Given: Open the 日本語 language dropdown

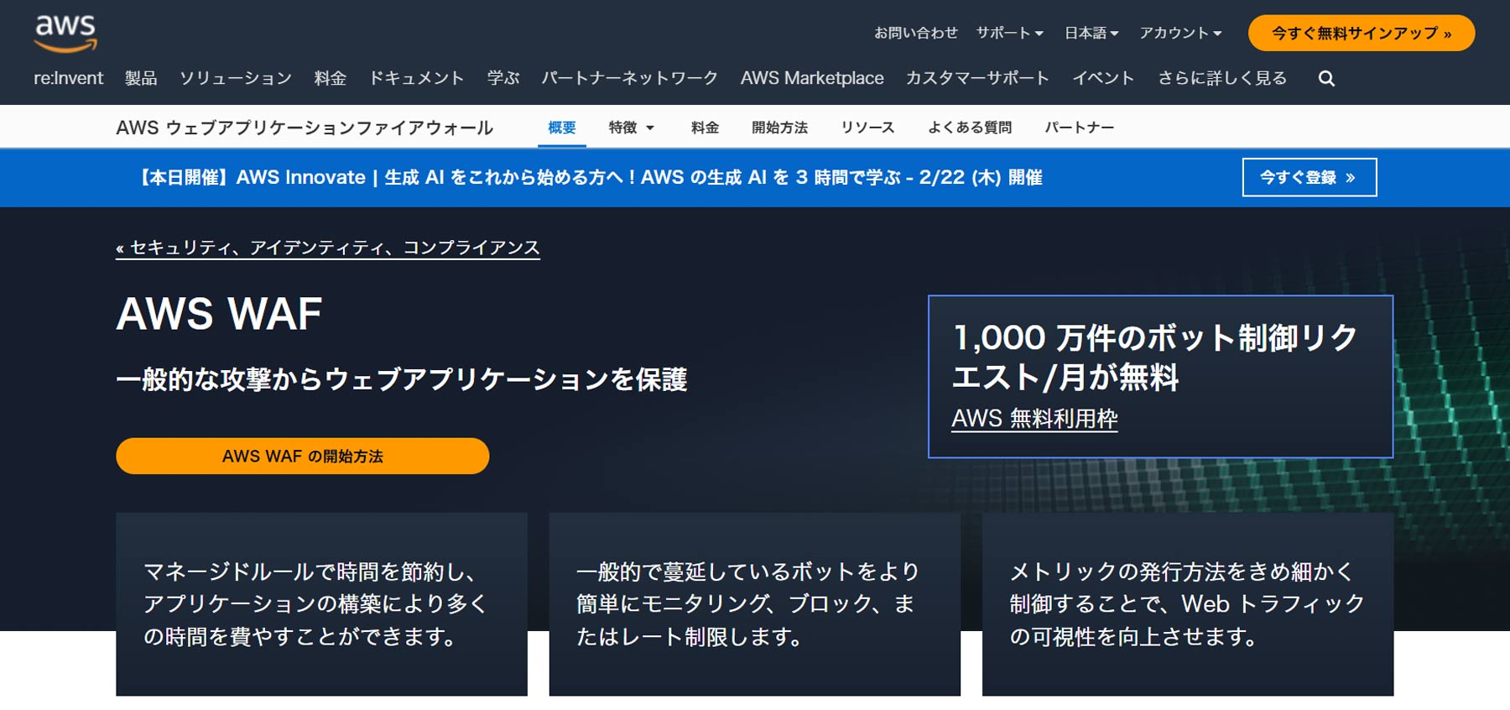Looking at the screenshot, I should pyautogui.click(x=1091, y=33).
